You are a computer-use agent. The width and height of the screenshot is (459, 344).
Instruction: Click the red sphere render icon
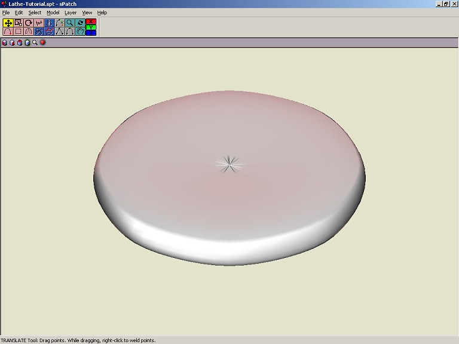click(43, 42)
